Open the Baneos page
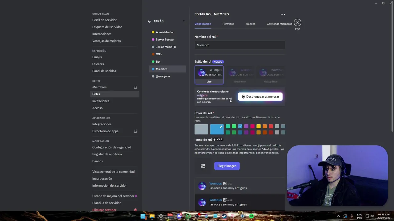This screenshot has height=221, width=394. tap(115, 161)
